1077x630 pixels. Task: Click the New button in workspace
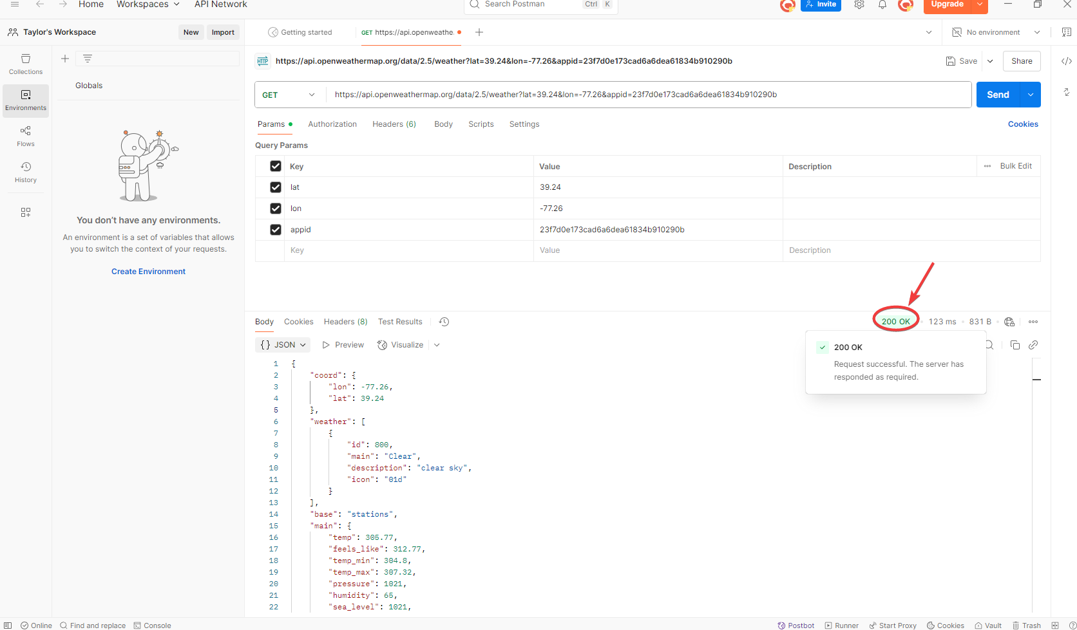191,32
